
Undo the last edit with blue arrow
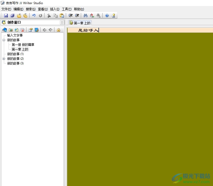coord(34,16)
